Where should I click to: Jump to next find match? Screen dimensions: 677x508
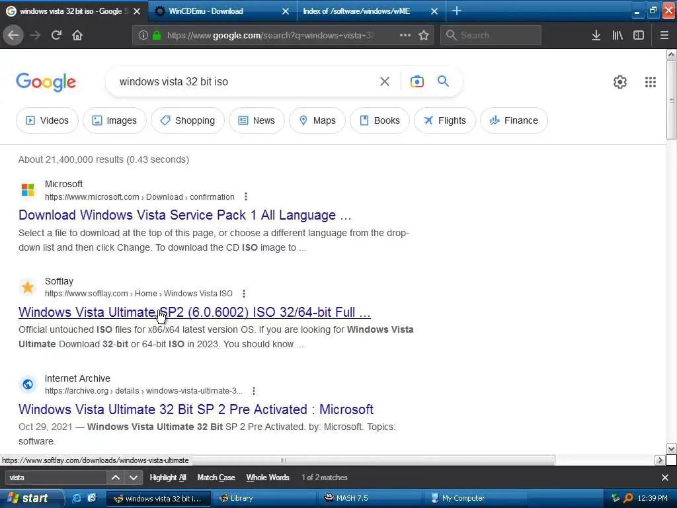(134, 478)
